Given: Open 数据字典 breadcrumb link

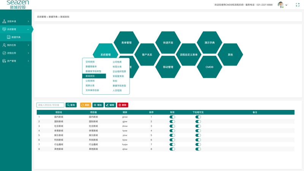Looking at the screenshot, I should point(53,17).
